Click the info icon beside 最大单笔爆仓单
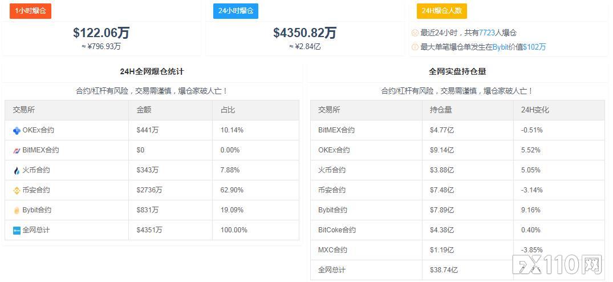The height and width of the screenshot is (282, 613). (415, 47)
